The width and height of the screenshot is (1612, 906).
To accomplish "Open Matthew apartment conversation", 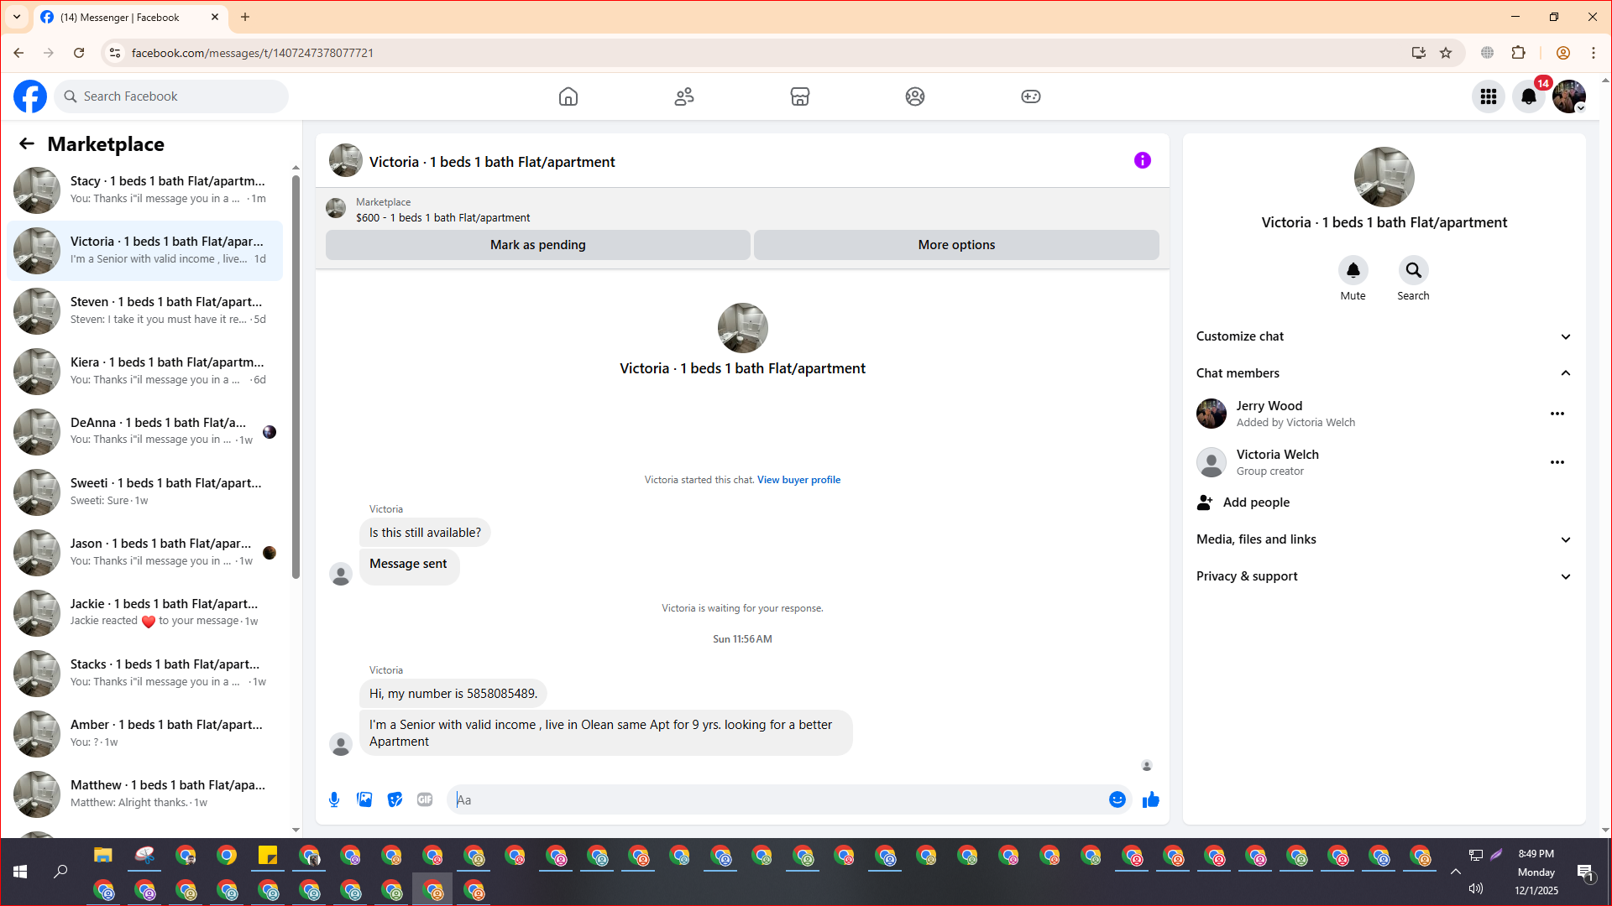I will 144,794.
